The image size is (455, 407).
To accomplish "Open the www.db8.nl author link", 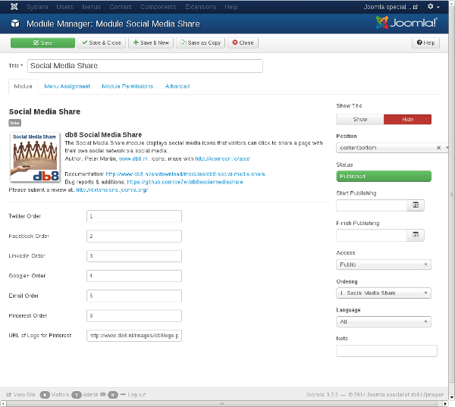I will [133, 158].
